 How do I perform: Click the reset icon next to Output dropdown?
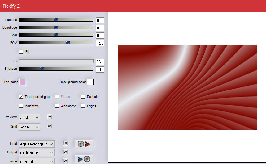[x=65, y=152]
